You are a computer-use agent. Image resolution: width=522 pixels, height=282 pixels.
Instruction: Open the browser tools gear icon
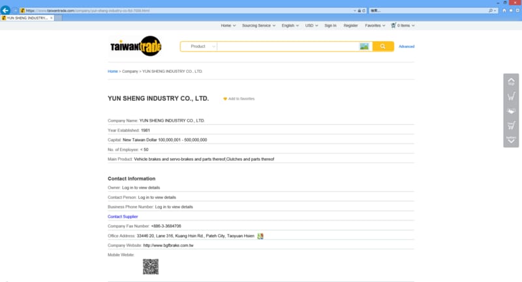[517, 10]
